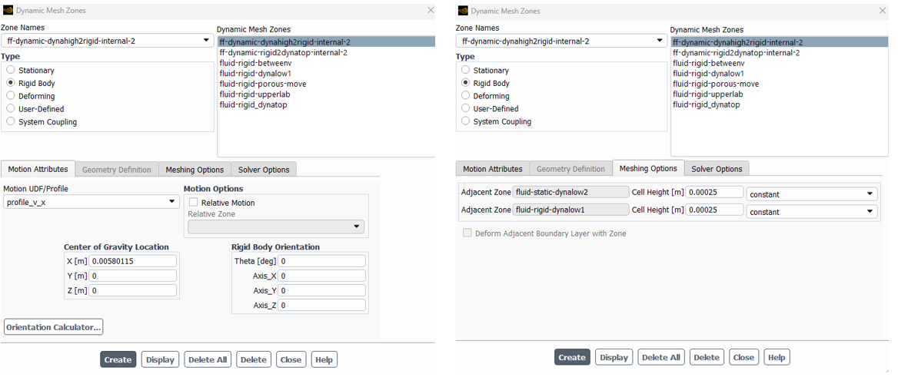The height and width of the screenshot is (387, 898).
Task: Click Display button in right dialog
Action: pos(614,357)
